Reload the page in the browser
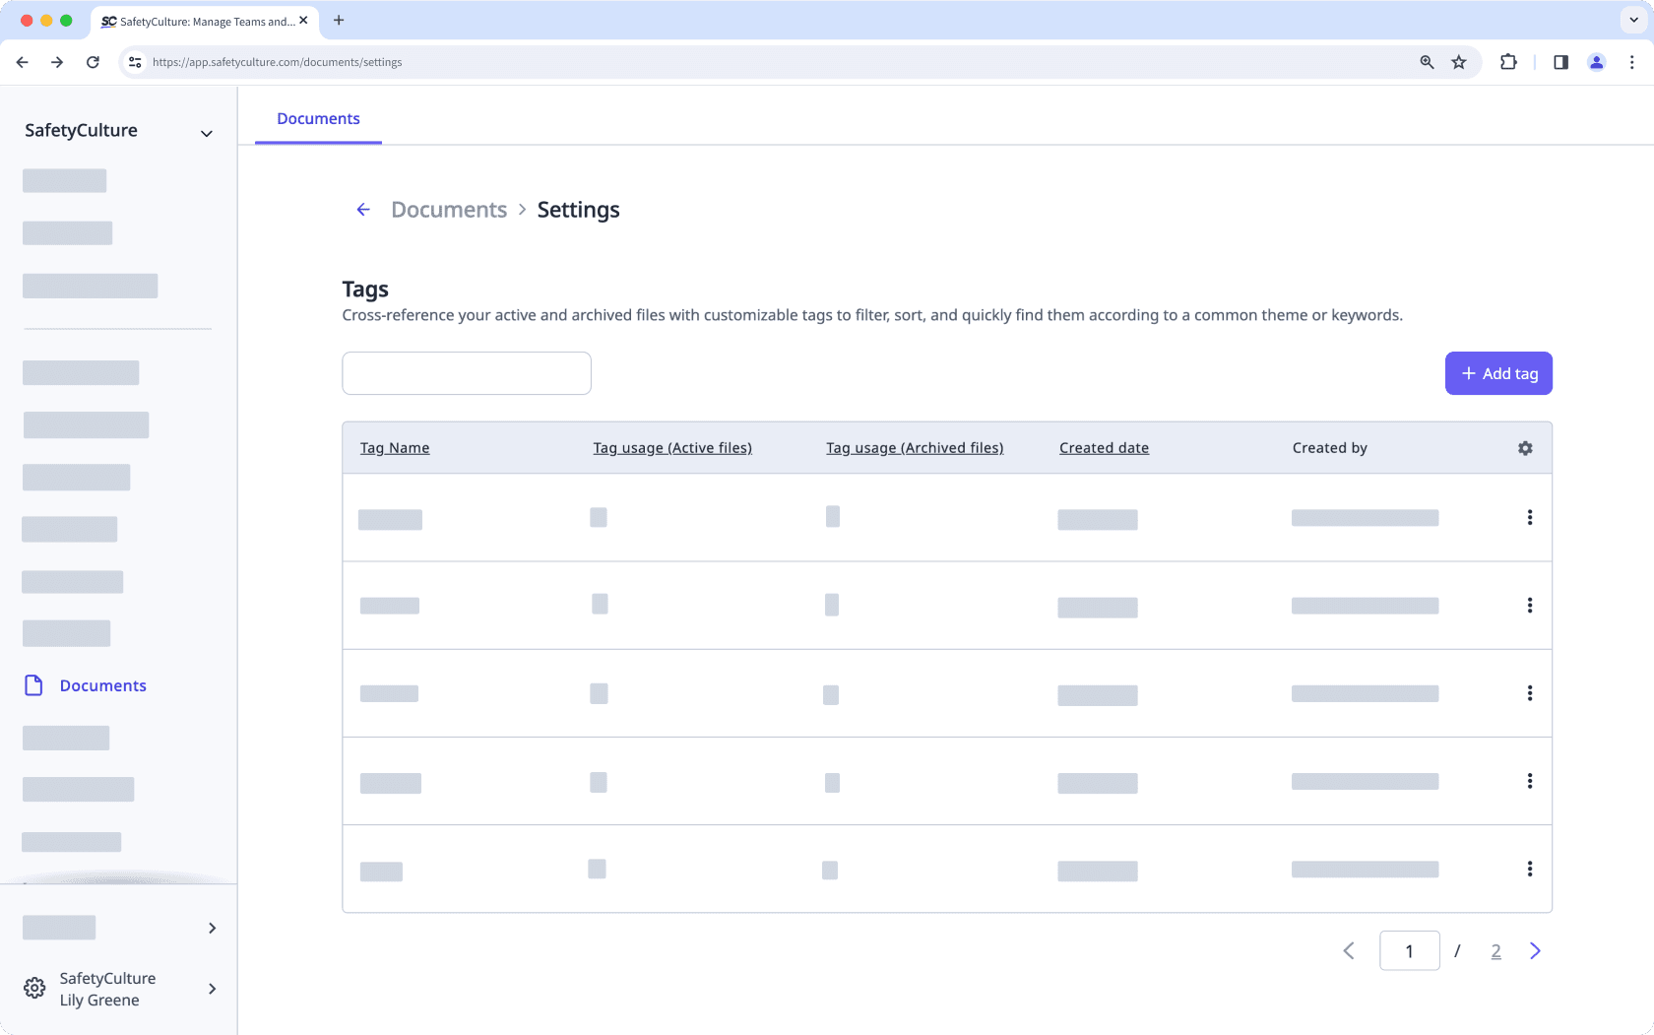Screen dimensions: 1654x1035 pyautogui.click(x=93, y=62)
